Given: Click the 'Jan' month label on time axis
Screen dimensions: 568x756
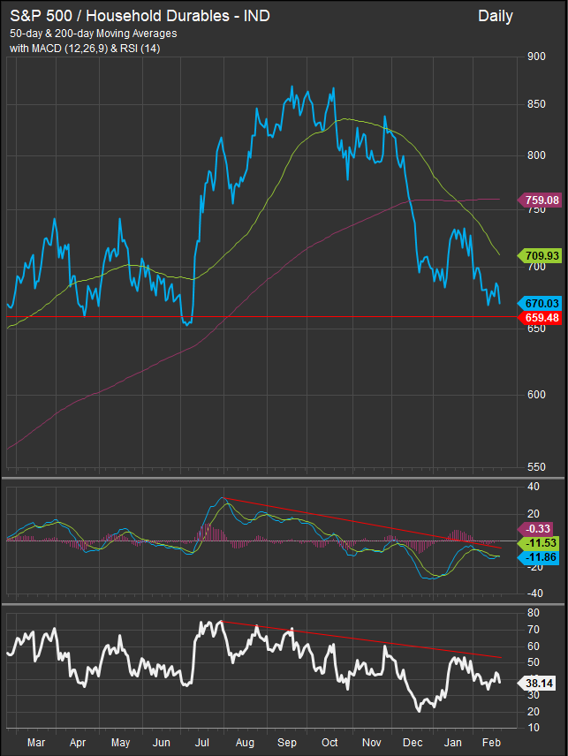Looking at the screenshot, I should (453, 743).
